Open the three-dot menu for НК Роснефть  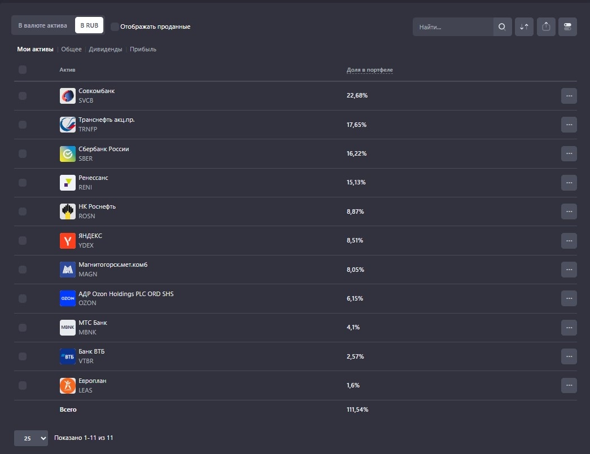pyautogui.click(x=569, y=211)
